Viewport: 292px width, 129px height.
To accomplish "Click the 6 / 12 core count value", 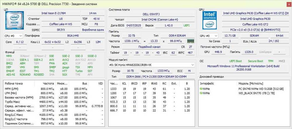I will click(20, 42).
